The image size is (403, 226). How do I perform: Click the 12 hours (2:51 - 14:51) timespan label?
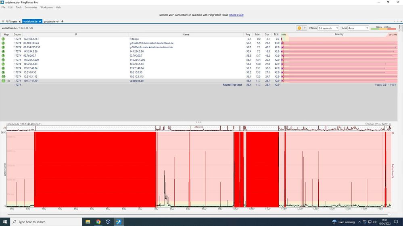(376, 124)
